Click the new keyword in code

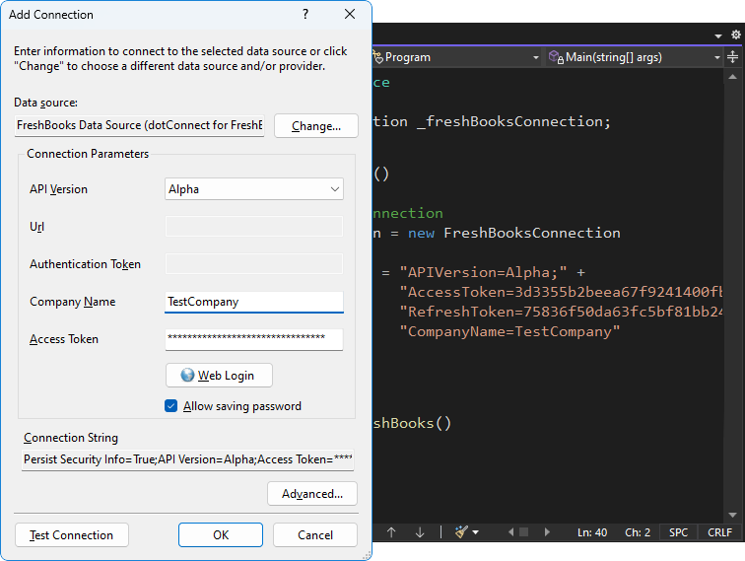point(421,234)
